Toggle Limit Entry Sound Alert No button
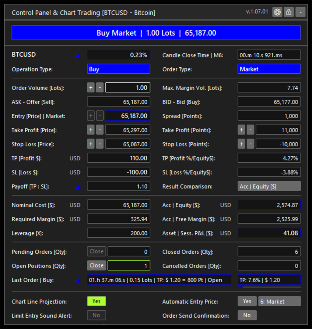The image size is (312, 329). [x=96, y=315]
